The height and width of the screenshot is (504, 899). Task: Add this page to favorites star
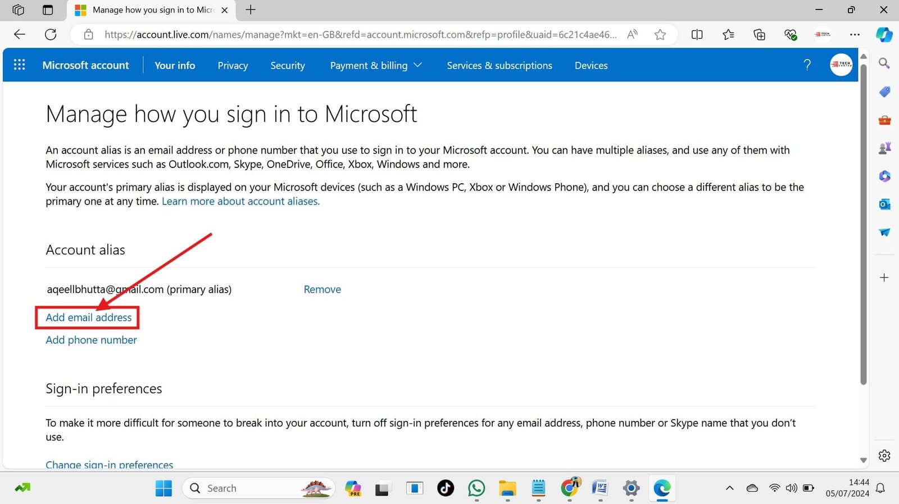coord(660,35)
